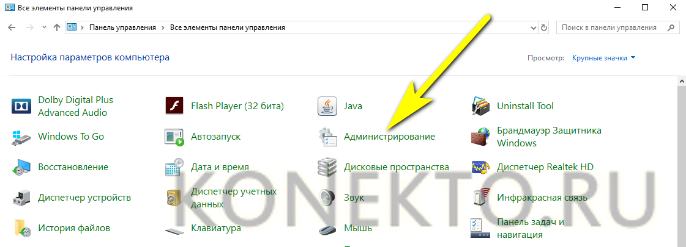Minimize the control panel window
Screen dimensions: 686x247
tap(617, 7)
